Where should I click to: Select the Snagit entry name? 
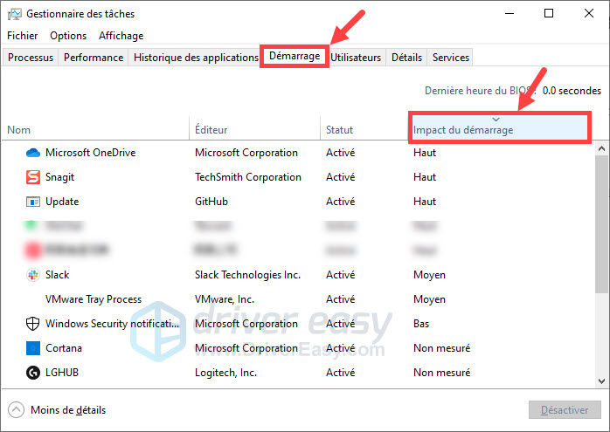click(59, 177)
